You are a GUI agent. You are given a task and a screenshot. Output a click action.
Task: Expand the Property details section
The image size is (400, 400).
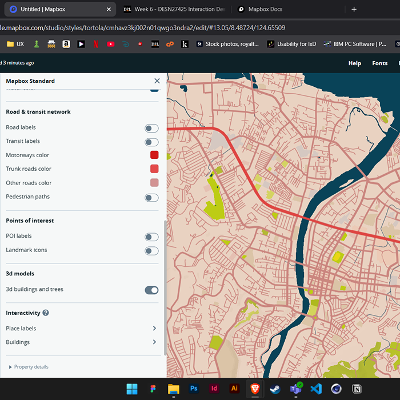click(x=29, y=367)
